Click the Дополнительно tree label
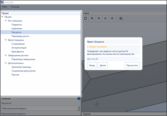Viewport: 167px width, 116px height. click(16, 63)
